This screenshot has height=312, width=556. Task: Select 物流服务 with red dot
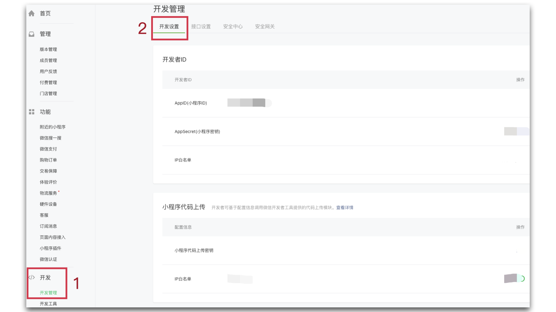tap(48, 193)
